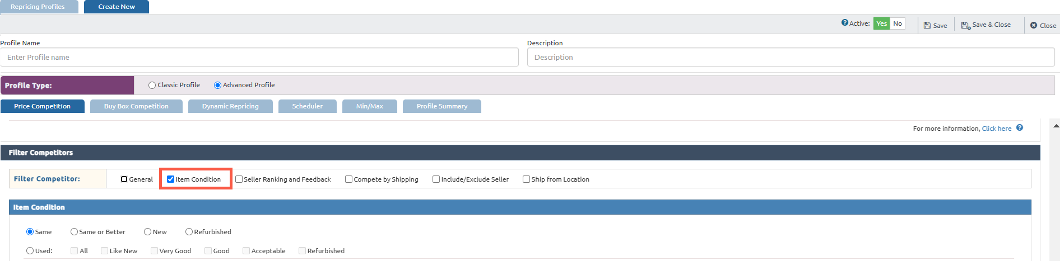The image size is (1060, 261).
Task: Click the Enter Profile name field
Action: pos(259,57)
